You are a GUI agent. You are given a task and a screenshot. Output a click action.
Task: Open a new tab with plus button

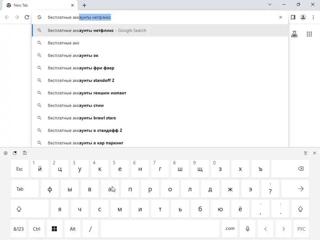click(84, 5)
